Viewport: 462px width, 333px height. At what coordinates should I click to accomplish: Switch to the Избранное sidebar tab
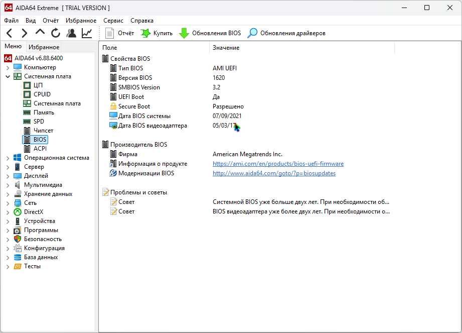tap(44, 47)
